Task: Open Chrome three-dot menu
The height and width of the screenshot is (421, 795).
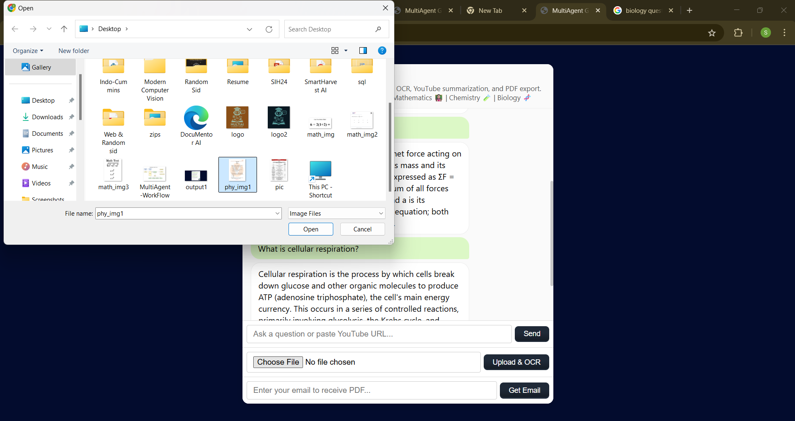Action: [784, 33]
